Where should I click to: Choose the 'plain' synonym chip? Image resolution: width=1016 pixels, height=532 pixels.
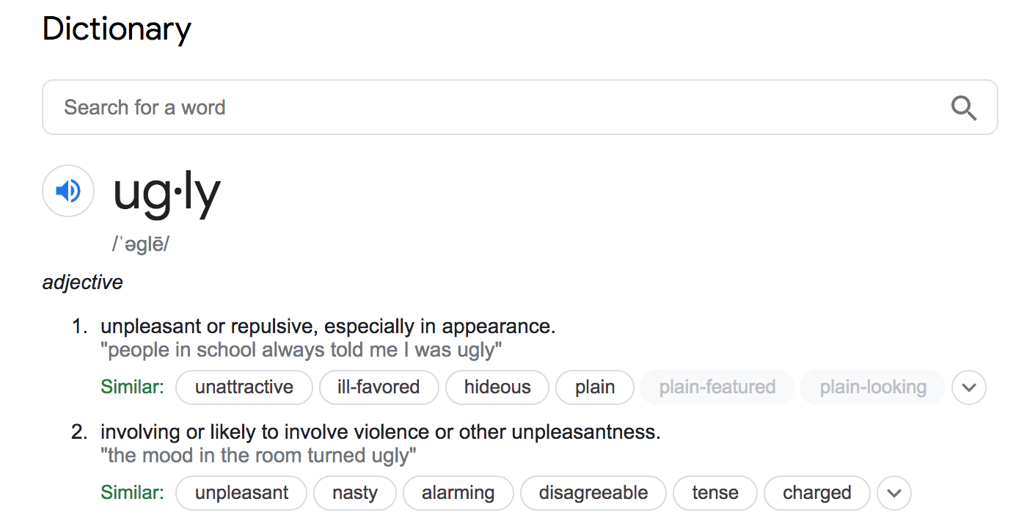(x=595, y=387)
